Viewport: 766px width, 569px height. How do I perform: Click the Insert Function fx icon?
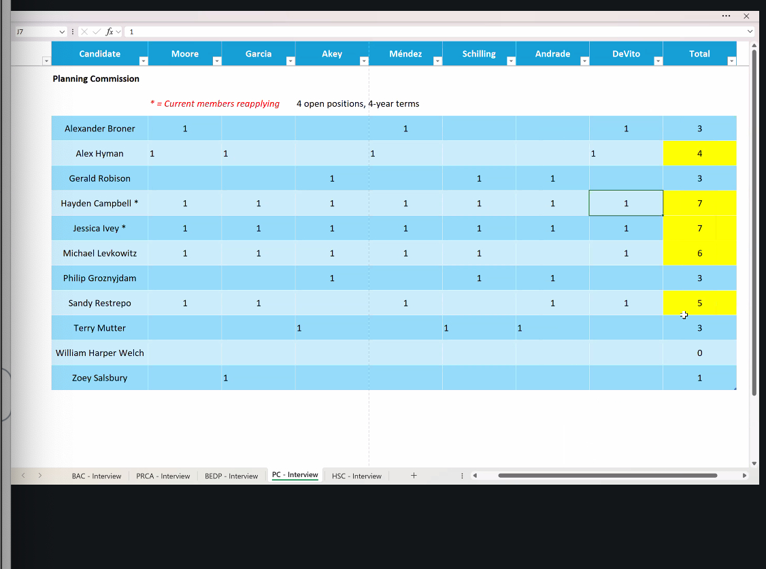pos(109,32)
